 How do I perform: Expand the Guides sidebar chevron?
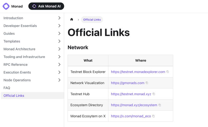[59, 33]
